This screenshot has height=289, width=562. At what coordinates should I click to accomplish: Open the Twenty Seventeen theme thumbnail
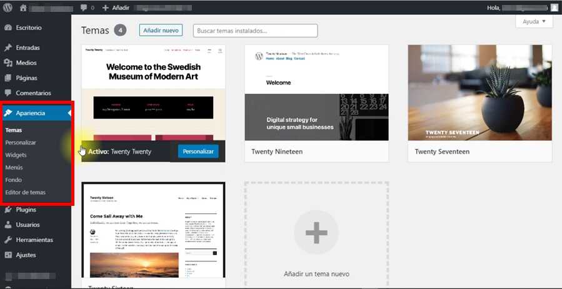click(x=480, y=93)
